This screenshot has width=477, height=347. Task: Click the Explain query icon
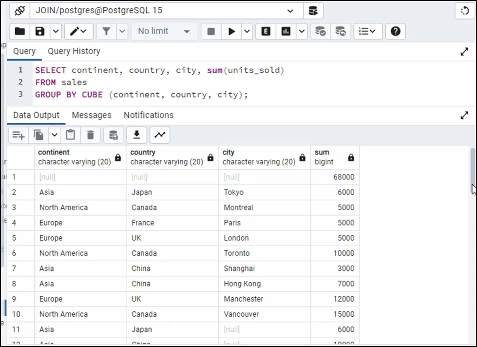(x=266, y=32)
